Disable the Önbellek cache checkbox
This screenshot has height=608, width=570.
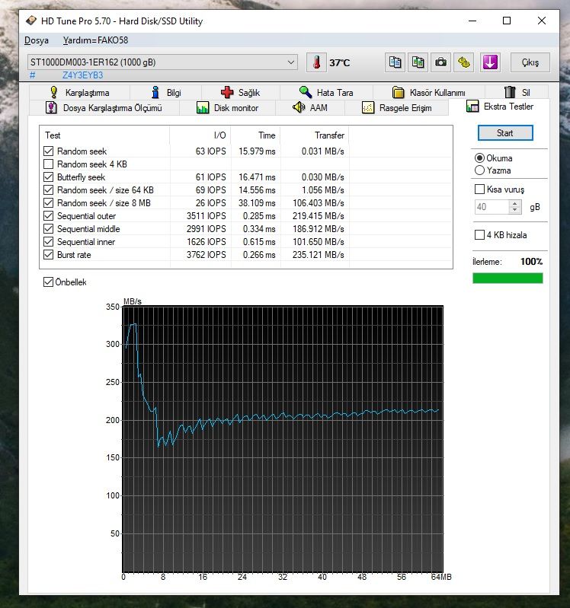[48, 282]
